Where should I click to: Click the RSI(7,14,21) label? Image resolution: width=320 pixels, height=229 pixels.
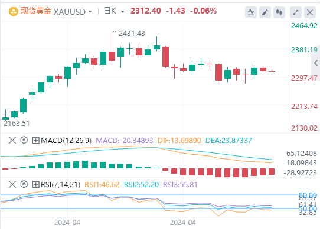point(60,185)
